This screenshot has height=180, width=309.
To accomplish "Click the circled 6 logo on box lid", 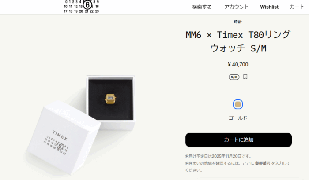I will click(60, 146).
